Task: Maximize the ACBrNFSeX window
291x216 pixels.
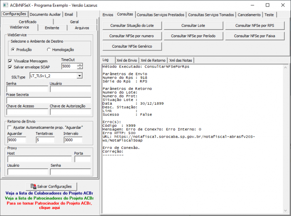Action: pyautogui.click(x=267, y=5)
